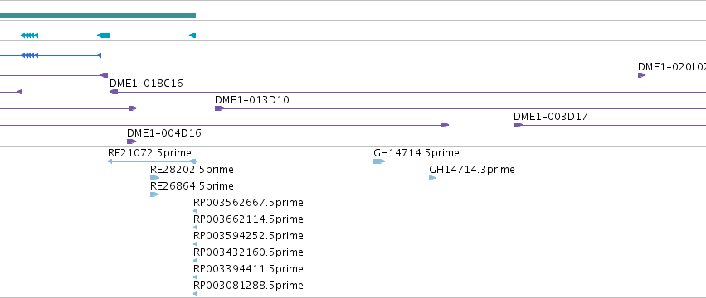Click the DME1-003D17 feature label
The width and height of the screenshot is (706, 298).
click(x=550, y=117)
